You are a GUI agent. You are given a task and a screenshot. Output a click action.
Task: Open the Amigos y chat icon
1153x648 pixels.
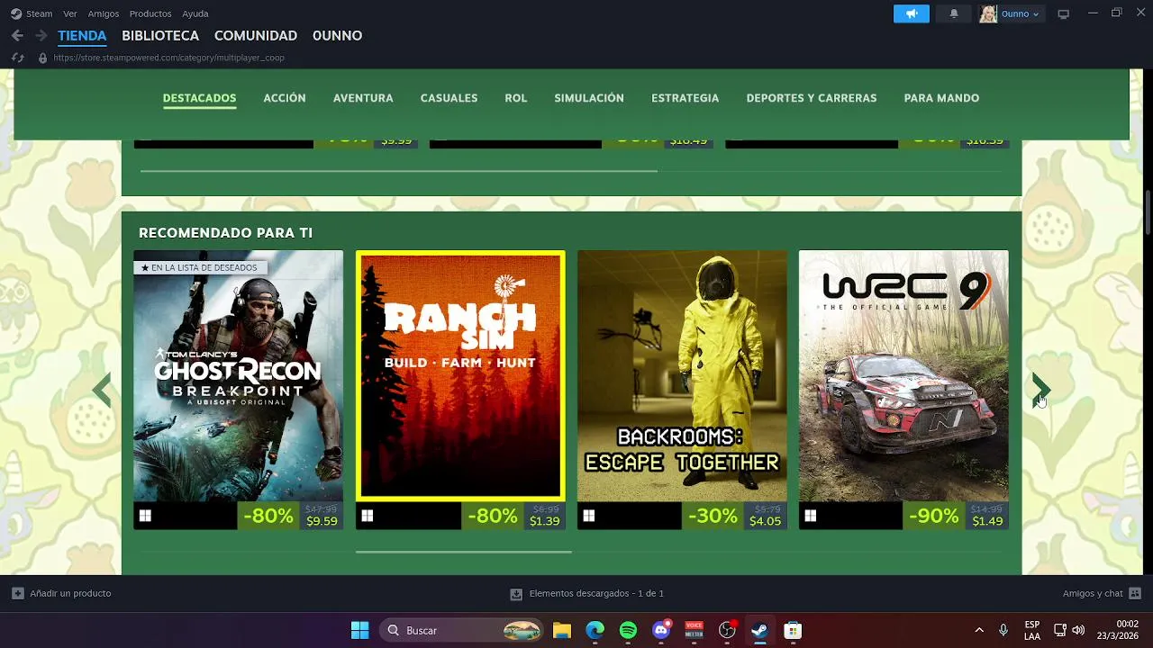tap(1135, 593)
